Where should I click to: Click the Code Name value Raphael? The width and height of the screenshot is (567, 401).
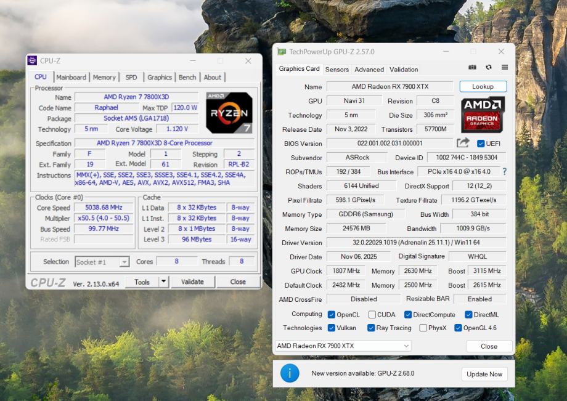point(106,108)
